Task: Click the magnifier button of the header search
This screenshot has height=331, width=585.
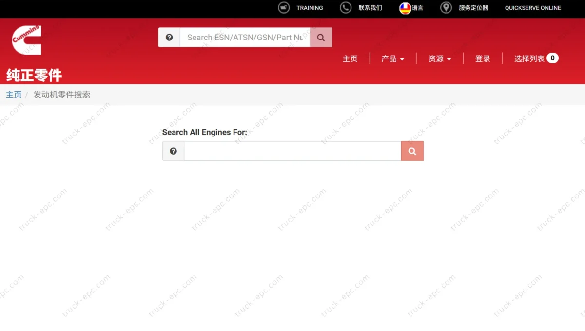Action: tap(321, 38)
